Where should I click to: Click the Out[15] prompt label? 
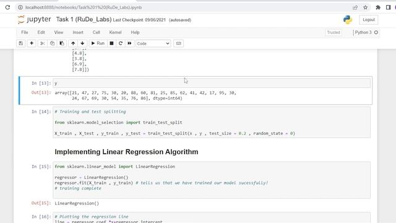41,203
